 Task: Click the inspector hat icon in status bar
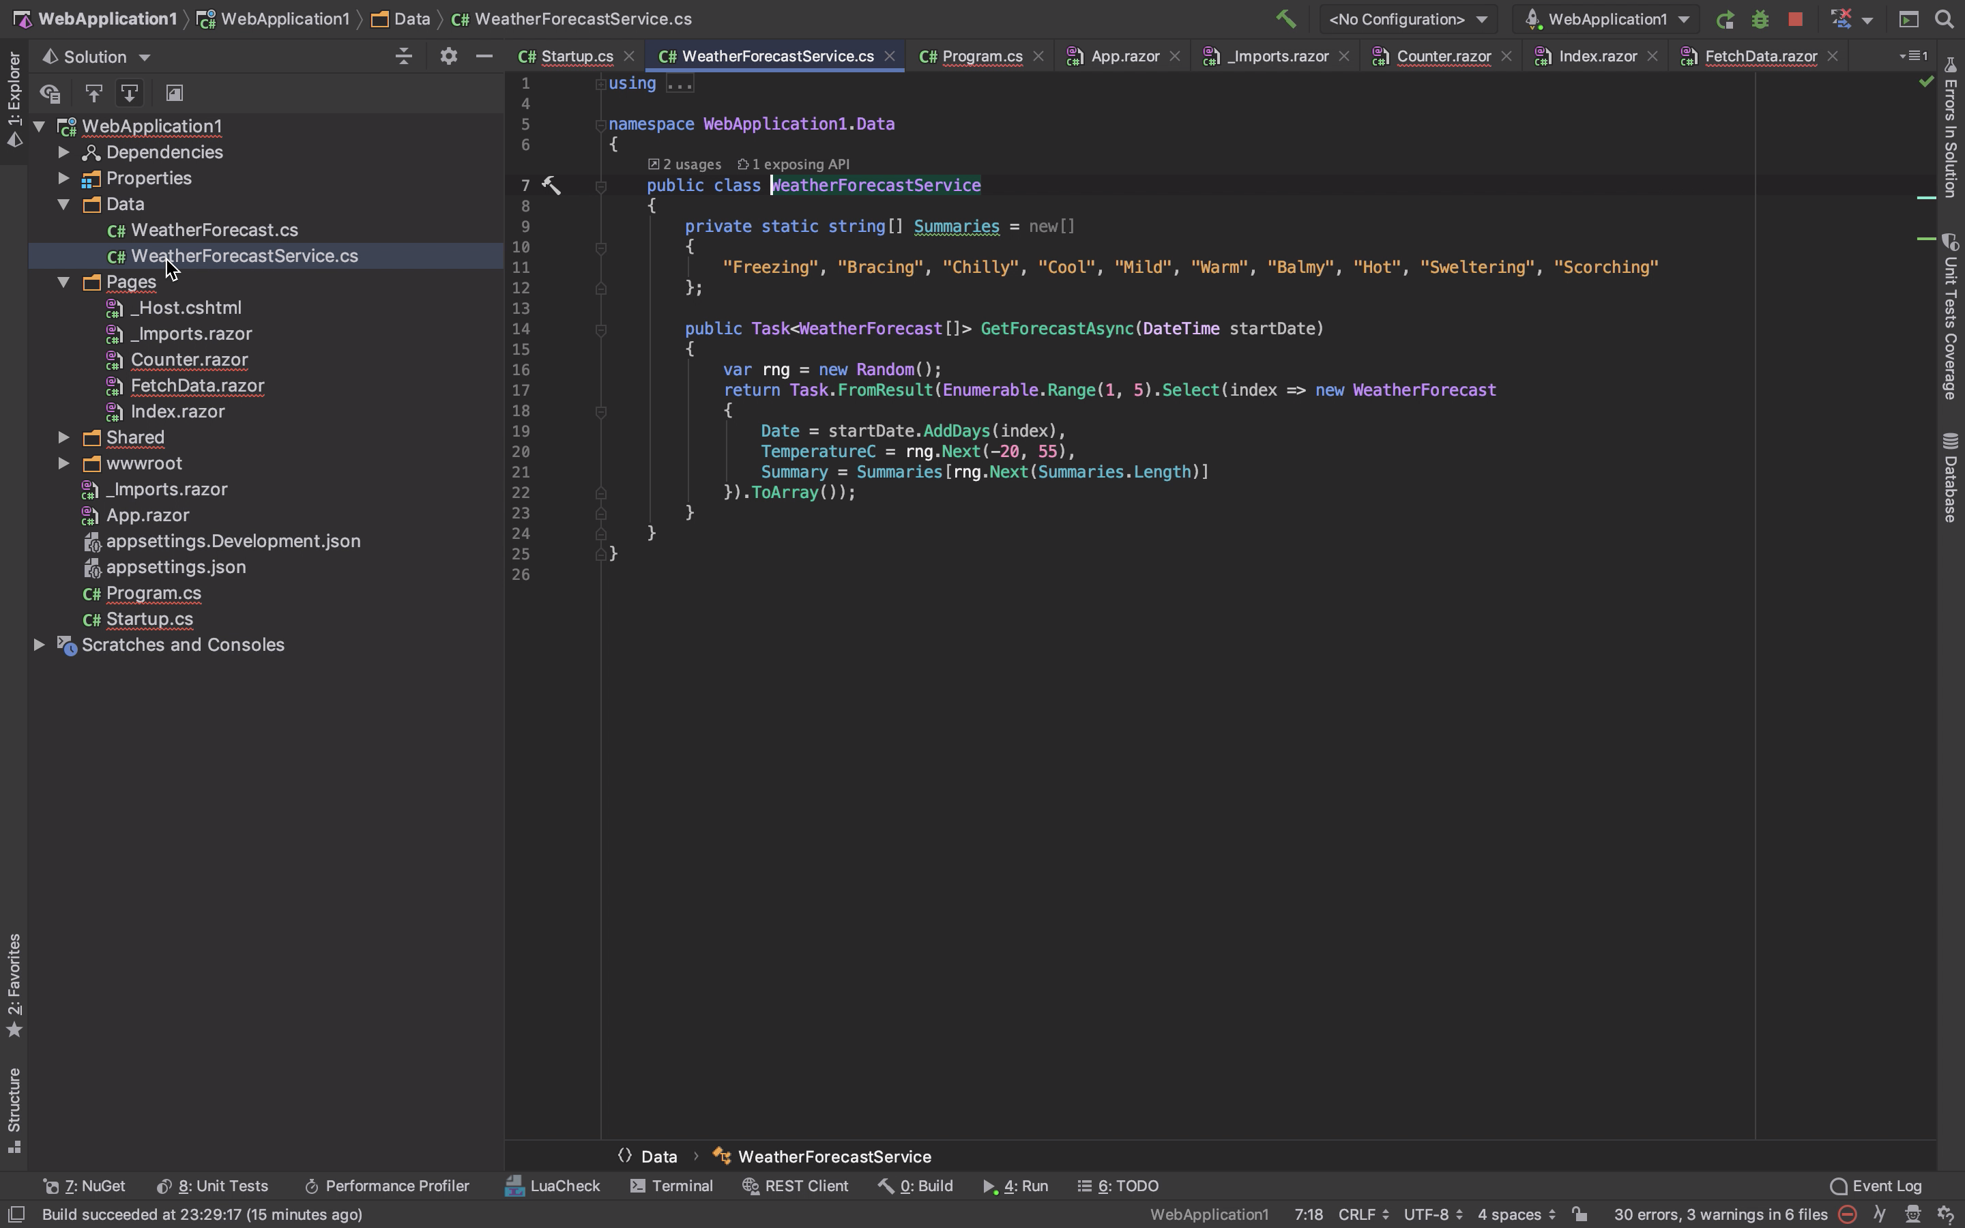1912,1214
